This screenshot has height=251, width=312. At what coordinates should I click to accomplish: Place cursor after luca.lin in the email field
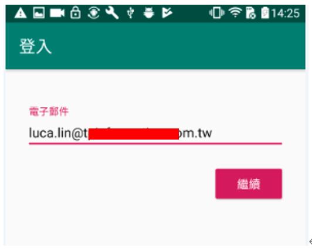coord(71,133)
